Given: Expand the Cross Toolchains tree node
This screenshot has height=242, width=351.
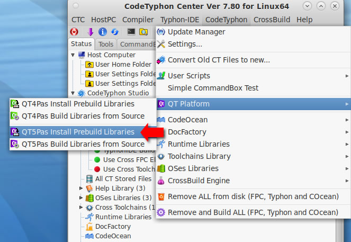Looking at the screenshot, I should 81,207.
